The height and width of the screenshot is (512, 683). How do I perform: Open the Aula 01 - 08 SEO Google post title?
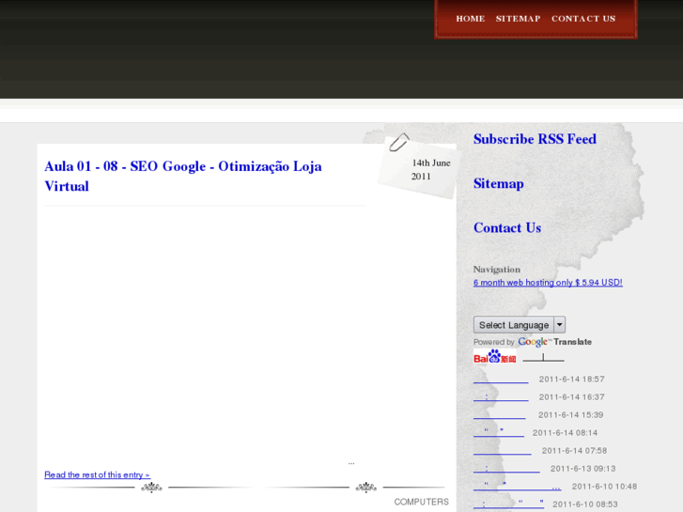(183, 176)
